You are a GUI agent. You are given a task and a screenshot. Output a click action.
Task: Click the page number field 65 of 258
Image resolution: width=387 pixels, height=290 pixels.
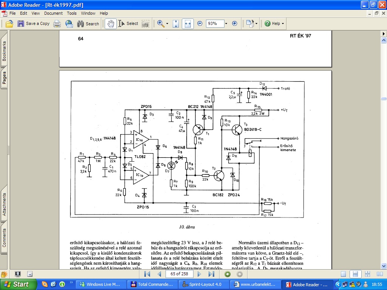tap(179, 274)
